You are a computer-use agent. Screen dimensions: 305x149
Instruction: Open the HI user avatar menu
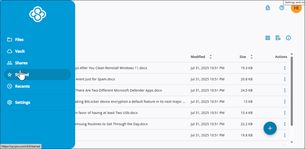(296, 8)
